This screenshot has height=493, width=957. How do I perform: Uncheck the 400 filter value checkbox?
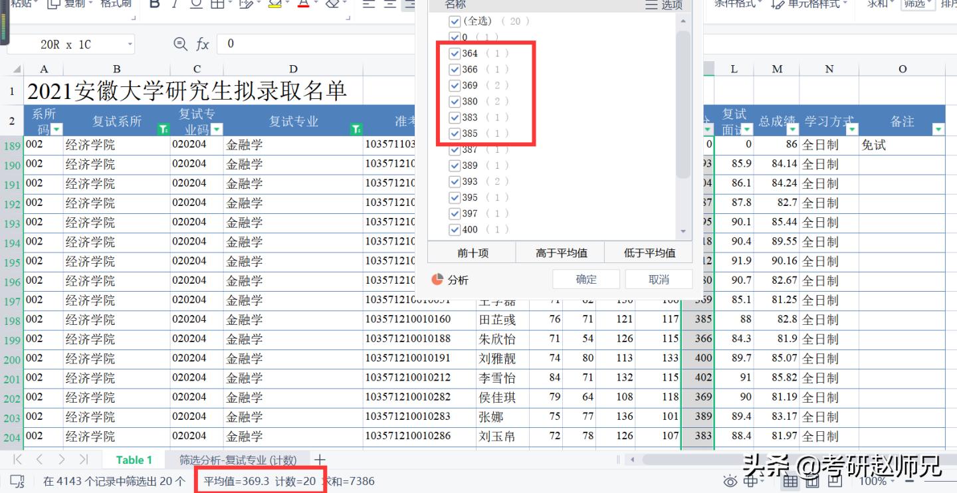pyautogui.click(x=455, y=230)
